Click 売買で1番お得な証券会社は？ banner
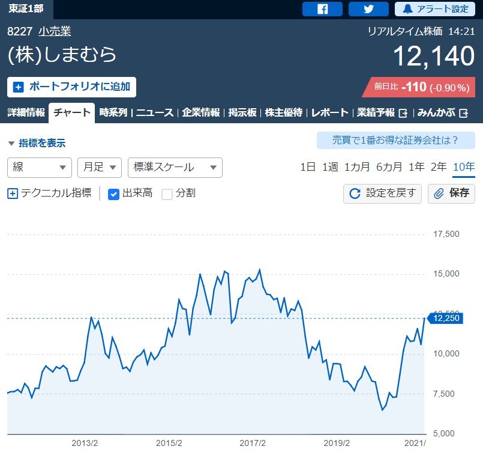Image resolution: width=483 pixels, height=458 pixels. (x=395, y=141)
